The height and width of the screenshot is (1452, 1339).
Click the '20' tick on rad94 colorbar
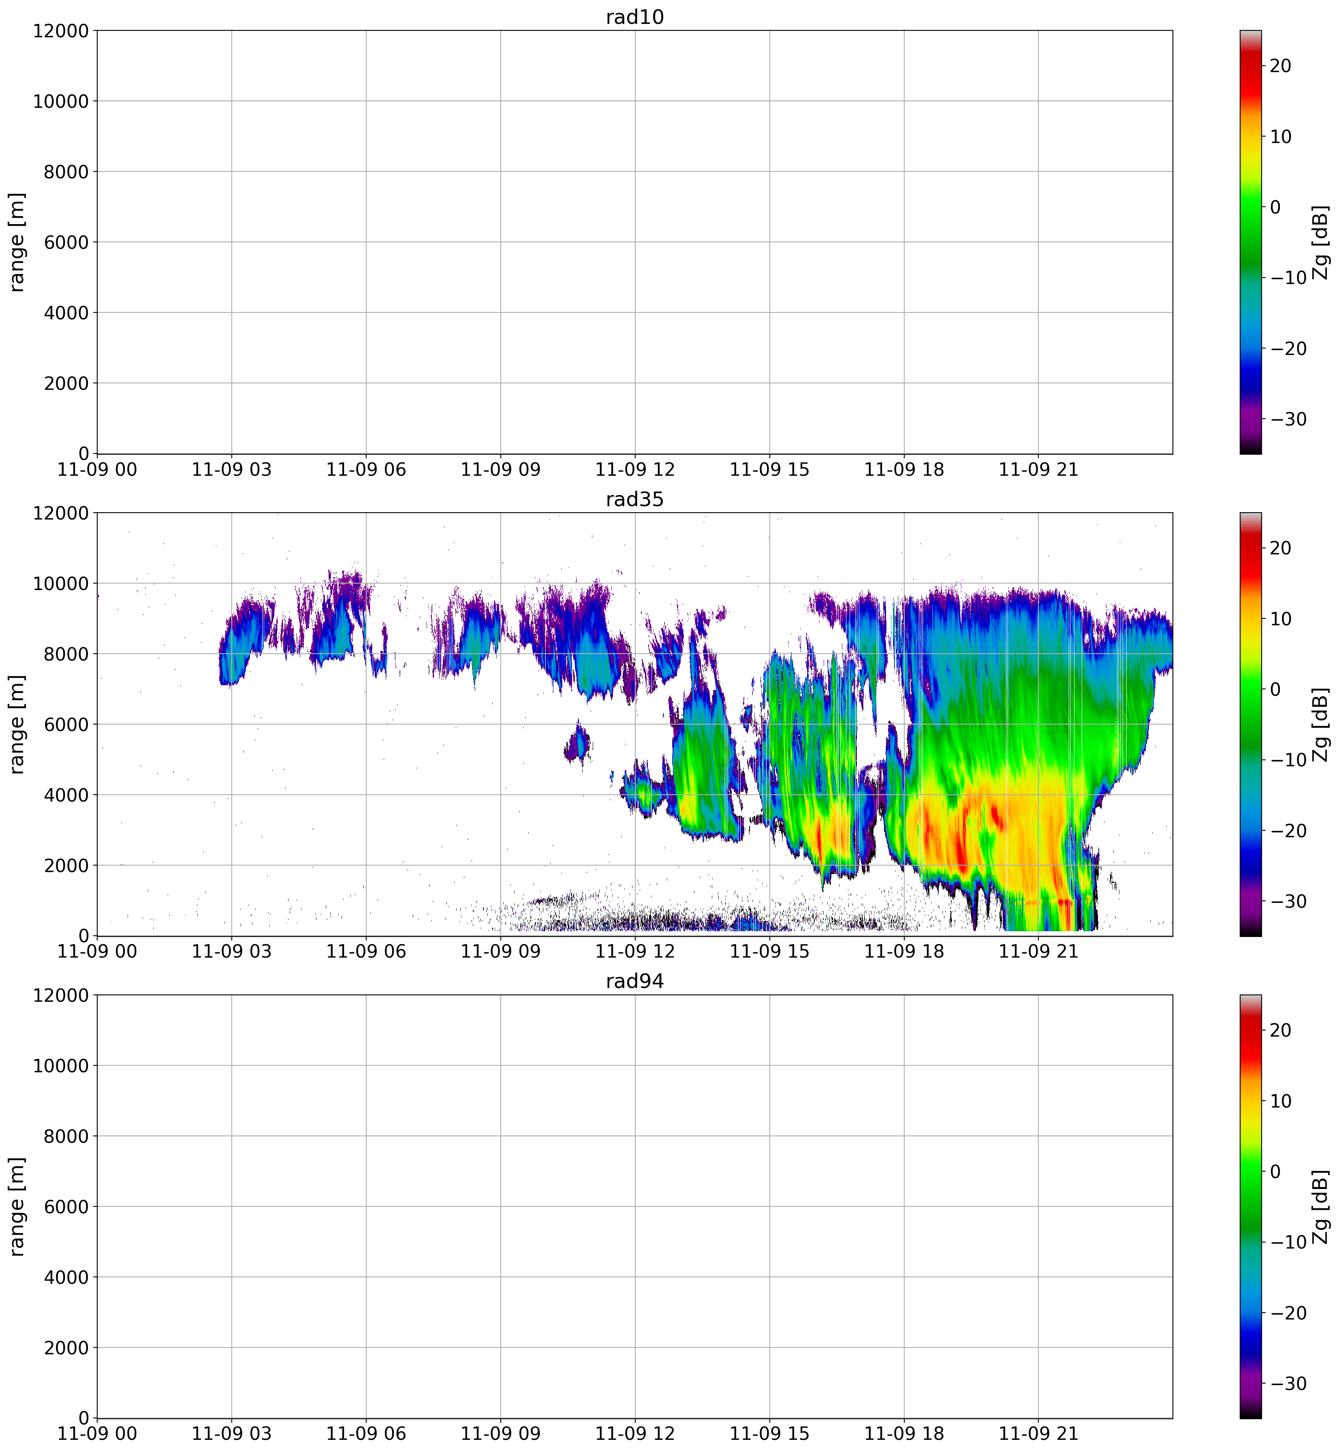point(1280,1030)
